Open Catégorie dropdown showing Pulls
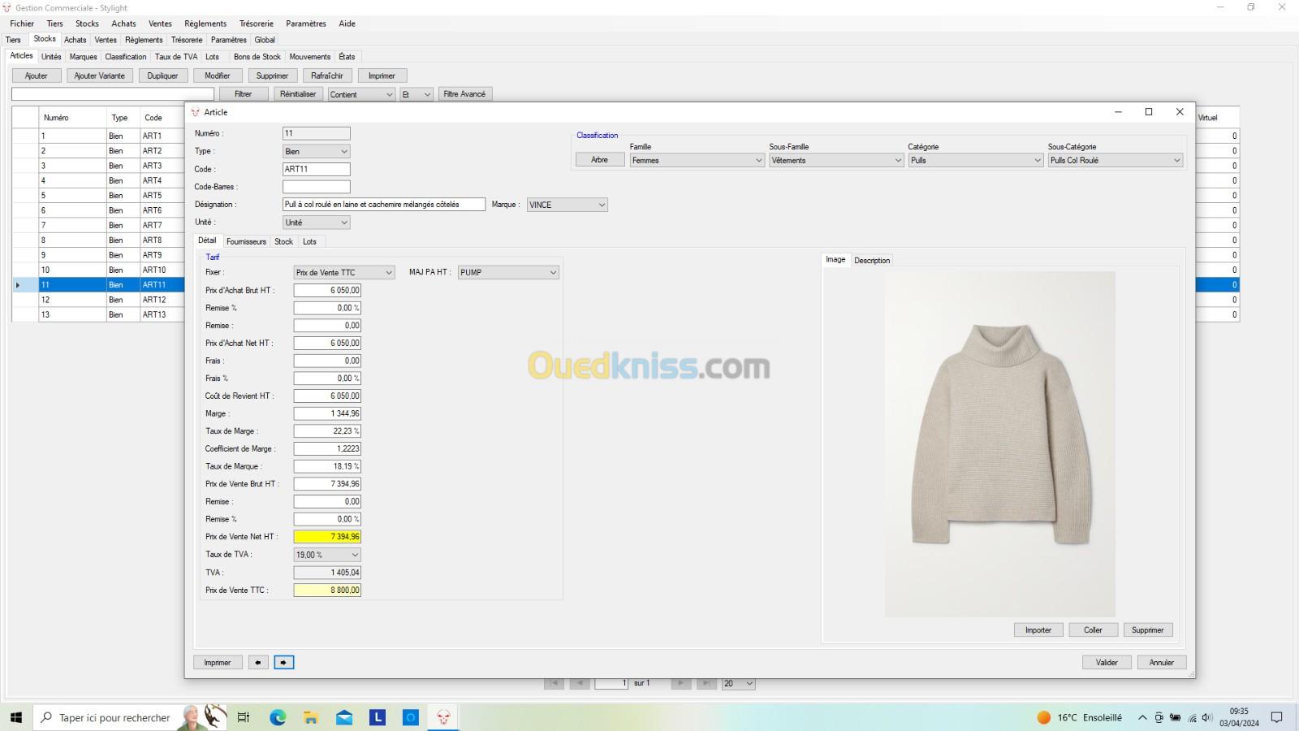 [x=975, y=161]
